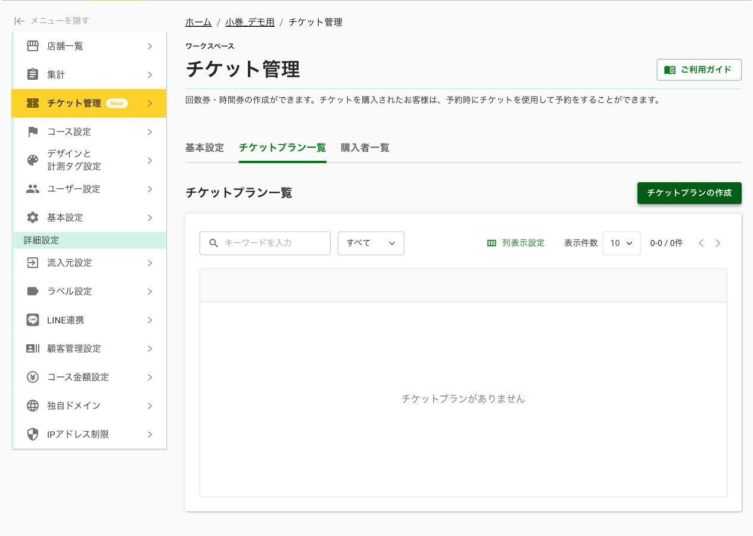This screenshot has width=753, height=536.
Task: Click the flag icon for コース設定
Action: [33, 132]
